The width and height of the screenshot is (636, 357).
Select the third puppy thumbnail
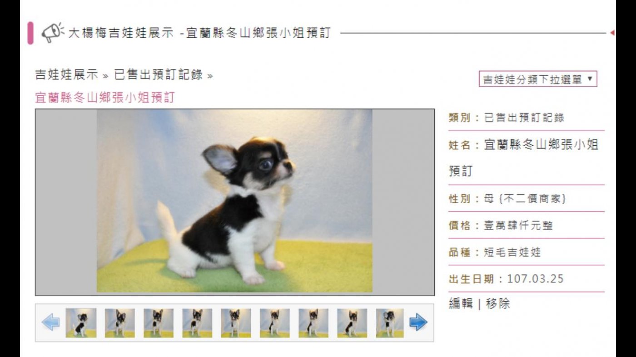[159, 323]
